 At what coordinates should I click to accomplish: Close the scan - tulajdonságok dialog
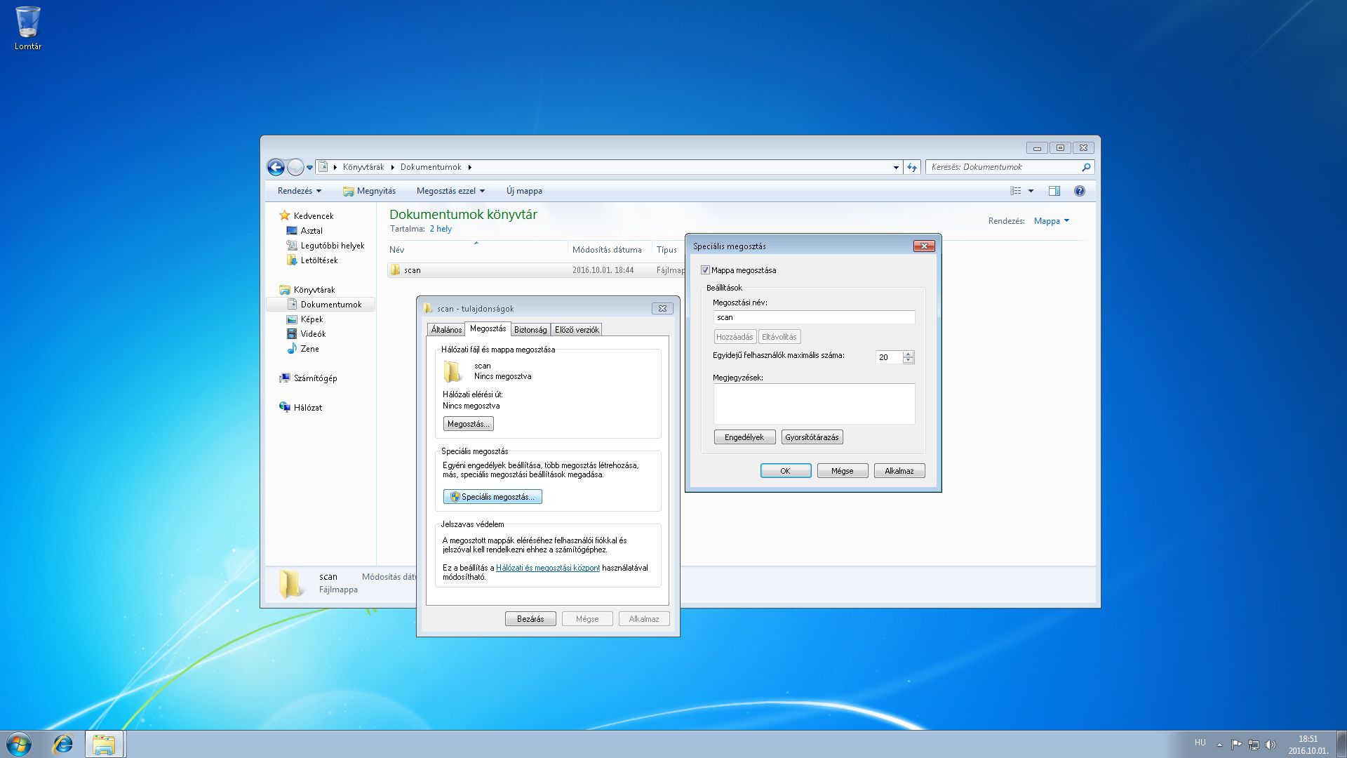[662, 309]
